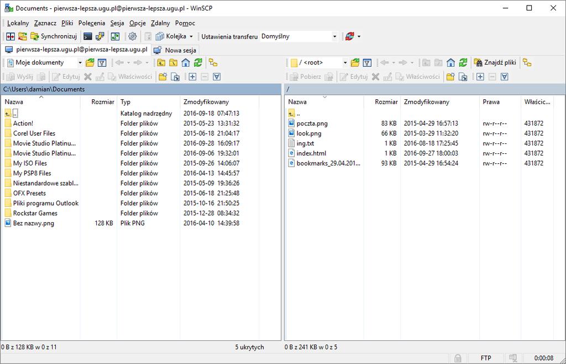Click the remote panel filter icon
Image resolution: width=566 pixels, height=364 pixels.
coord(367,63)
